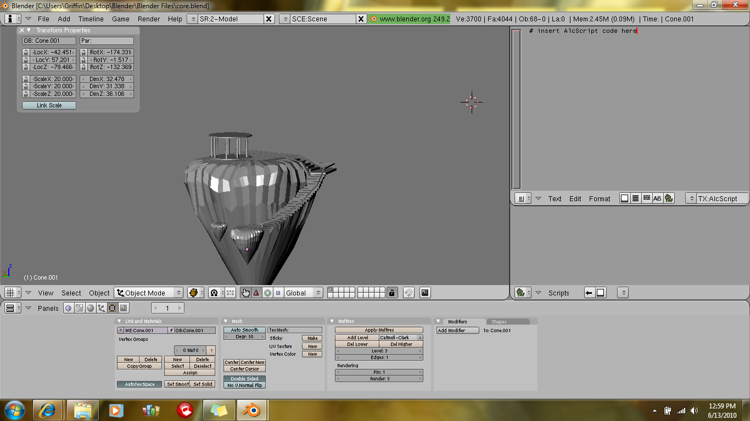Click the render this window image icon
Viewport: 750px width, 421px height.
pyautogui.click(x=425, y=293)
